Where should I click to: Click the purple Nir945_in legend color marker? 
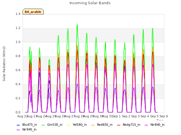tap(18, 130)
